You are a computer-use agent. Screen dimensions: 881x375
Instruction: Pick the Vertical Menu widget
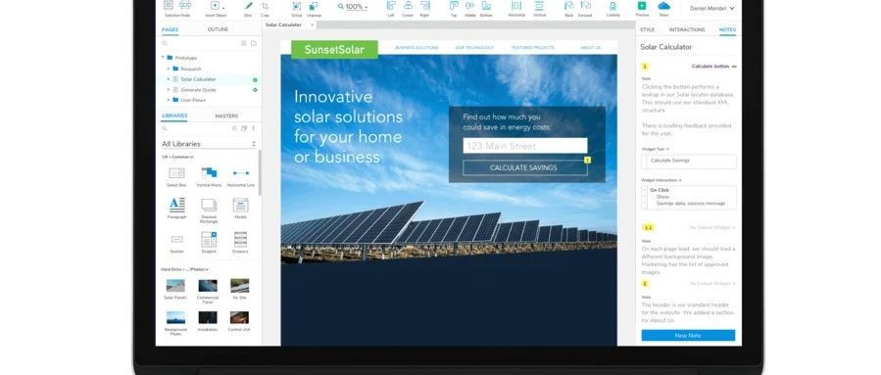209,177
